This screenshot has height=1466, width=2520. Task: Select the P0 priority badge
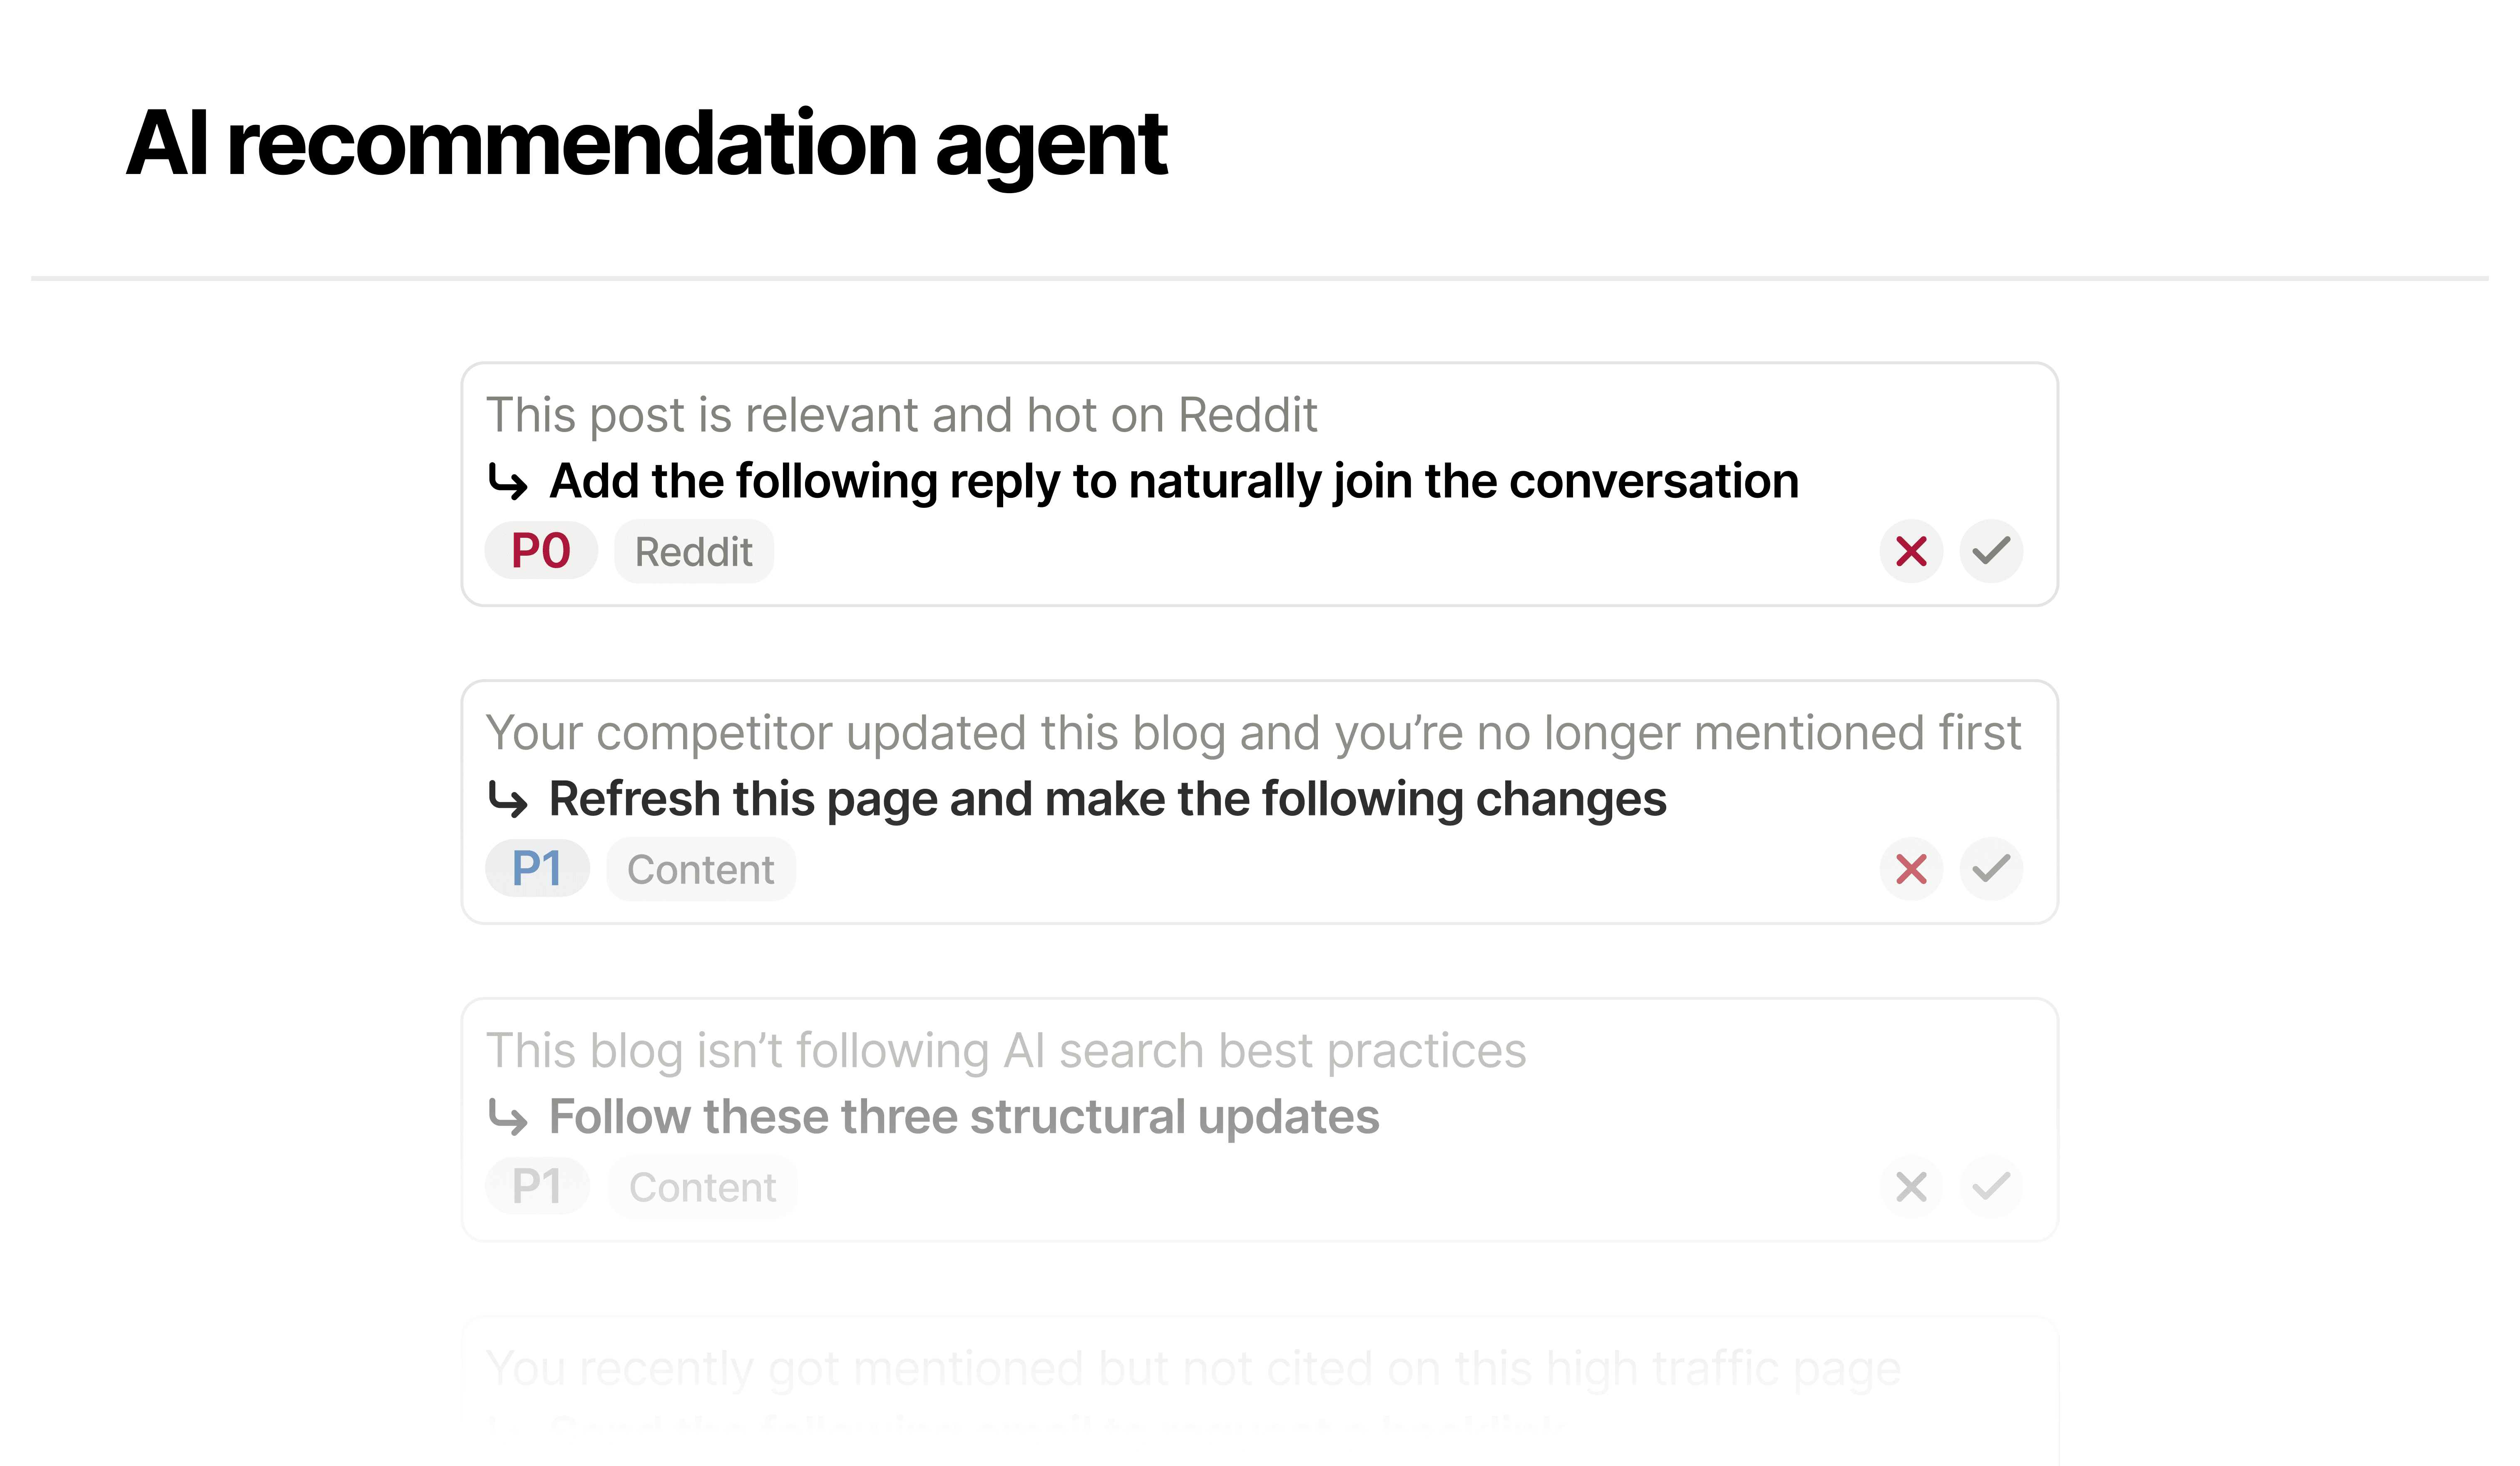click(541, 551)
